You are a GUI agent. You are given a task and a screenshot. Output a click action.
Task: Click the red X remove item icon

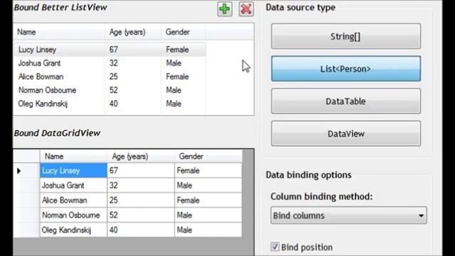click(x=246, y=9)
